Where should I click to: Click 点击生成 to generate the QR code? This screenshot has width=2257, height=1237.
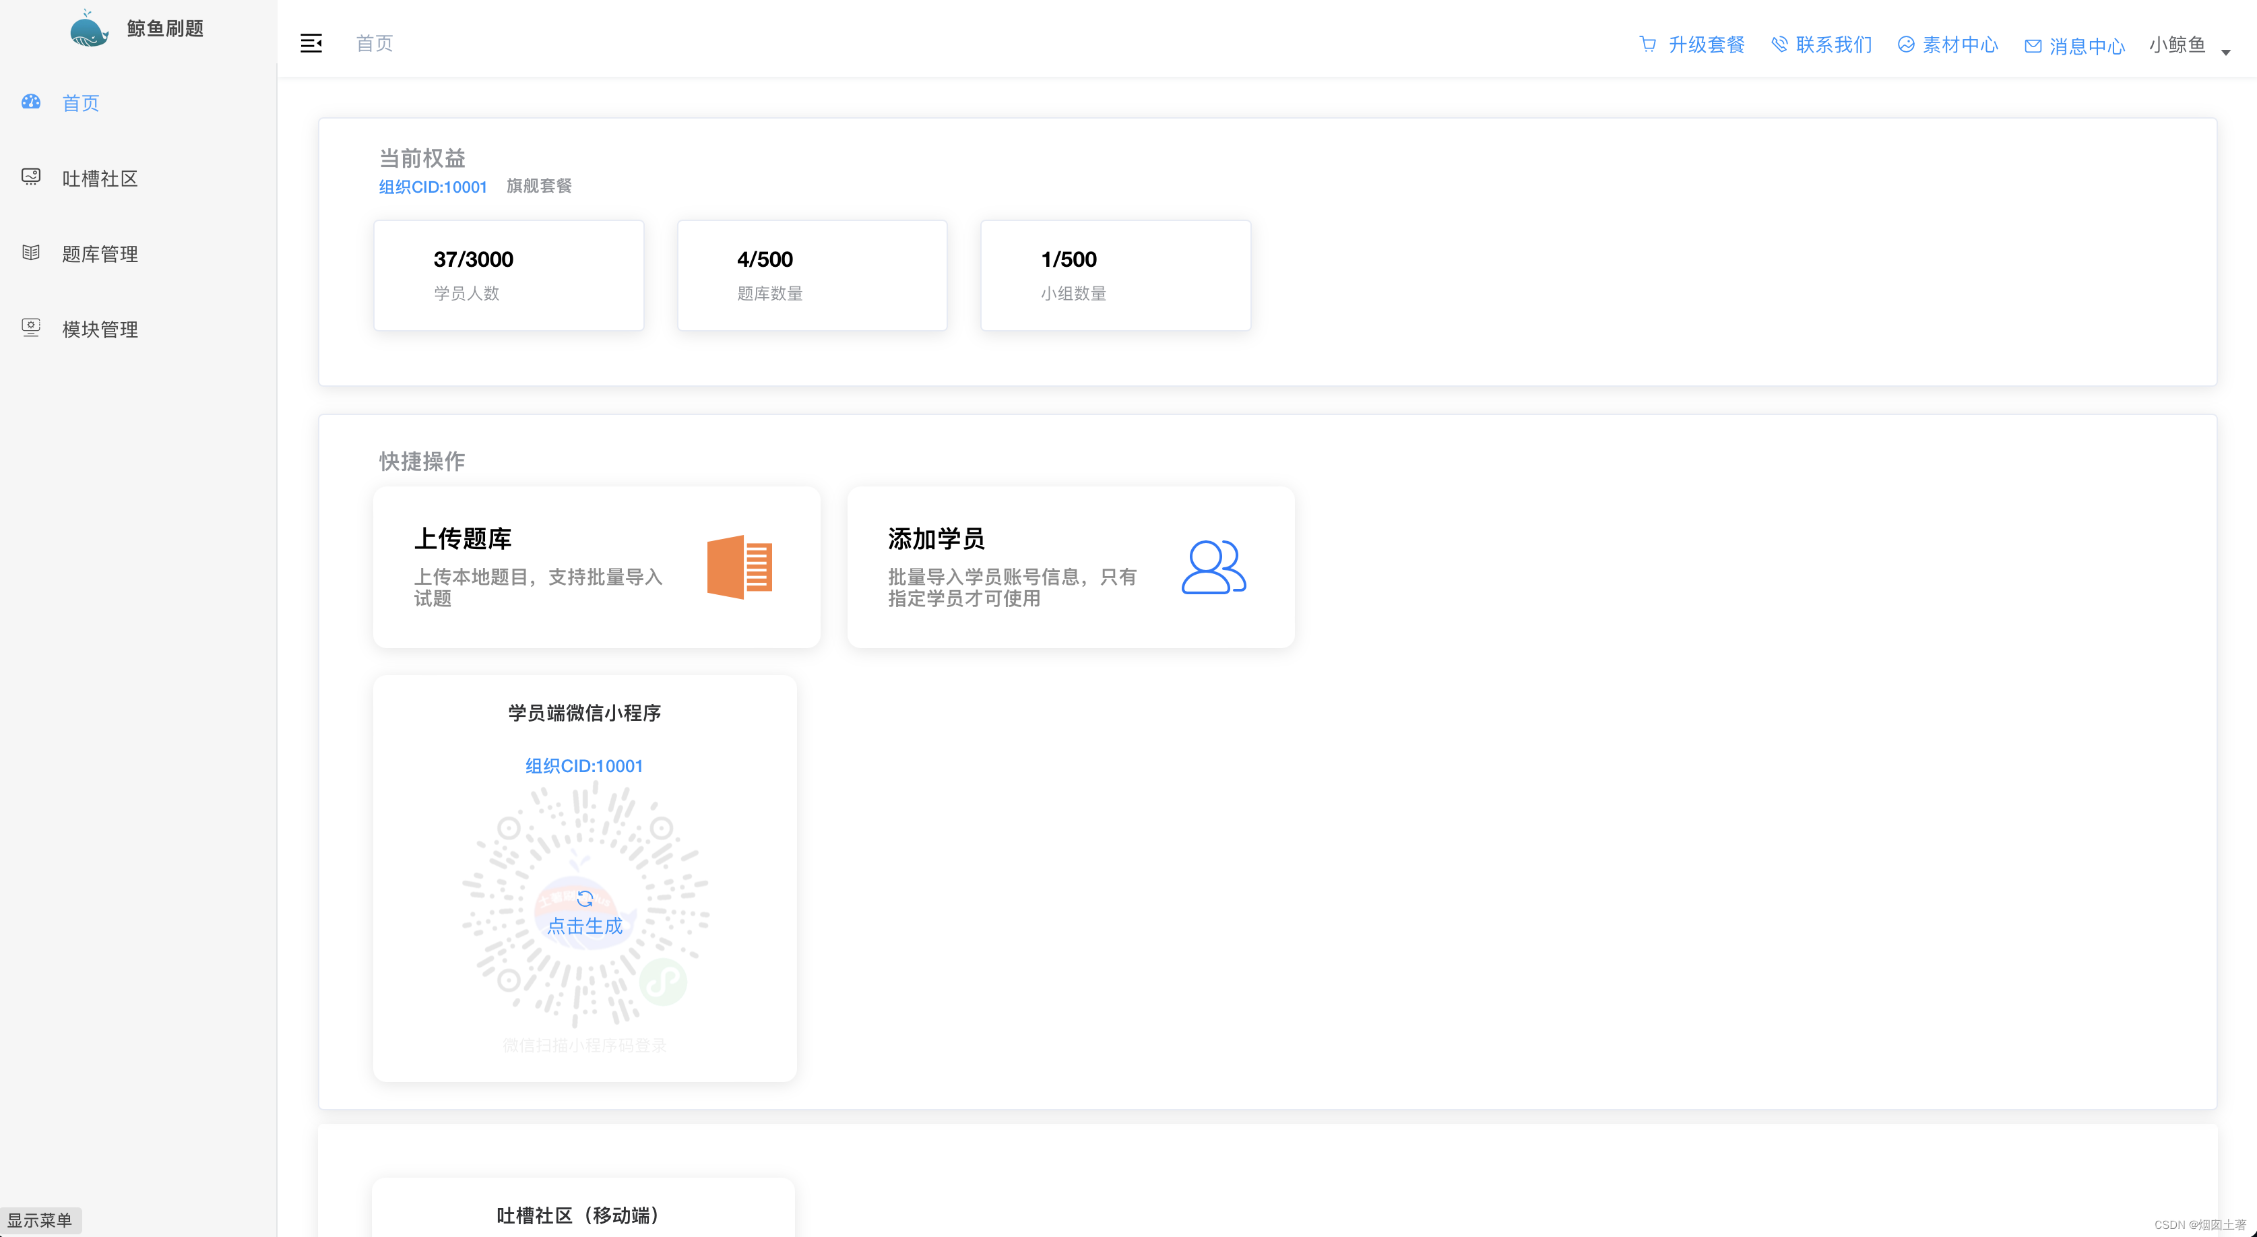pos(584,925)
